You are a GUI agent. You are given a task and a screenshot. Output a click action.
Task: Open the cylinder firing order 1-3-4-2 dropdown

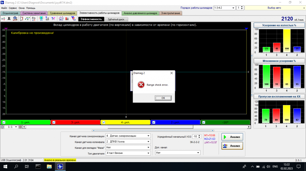point(233,8)
